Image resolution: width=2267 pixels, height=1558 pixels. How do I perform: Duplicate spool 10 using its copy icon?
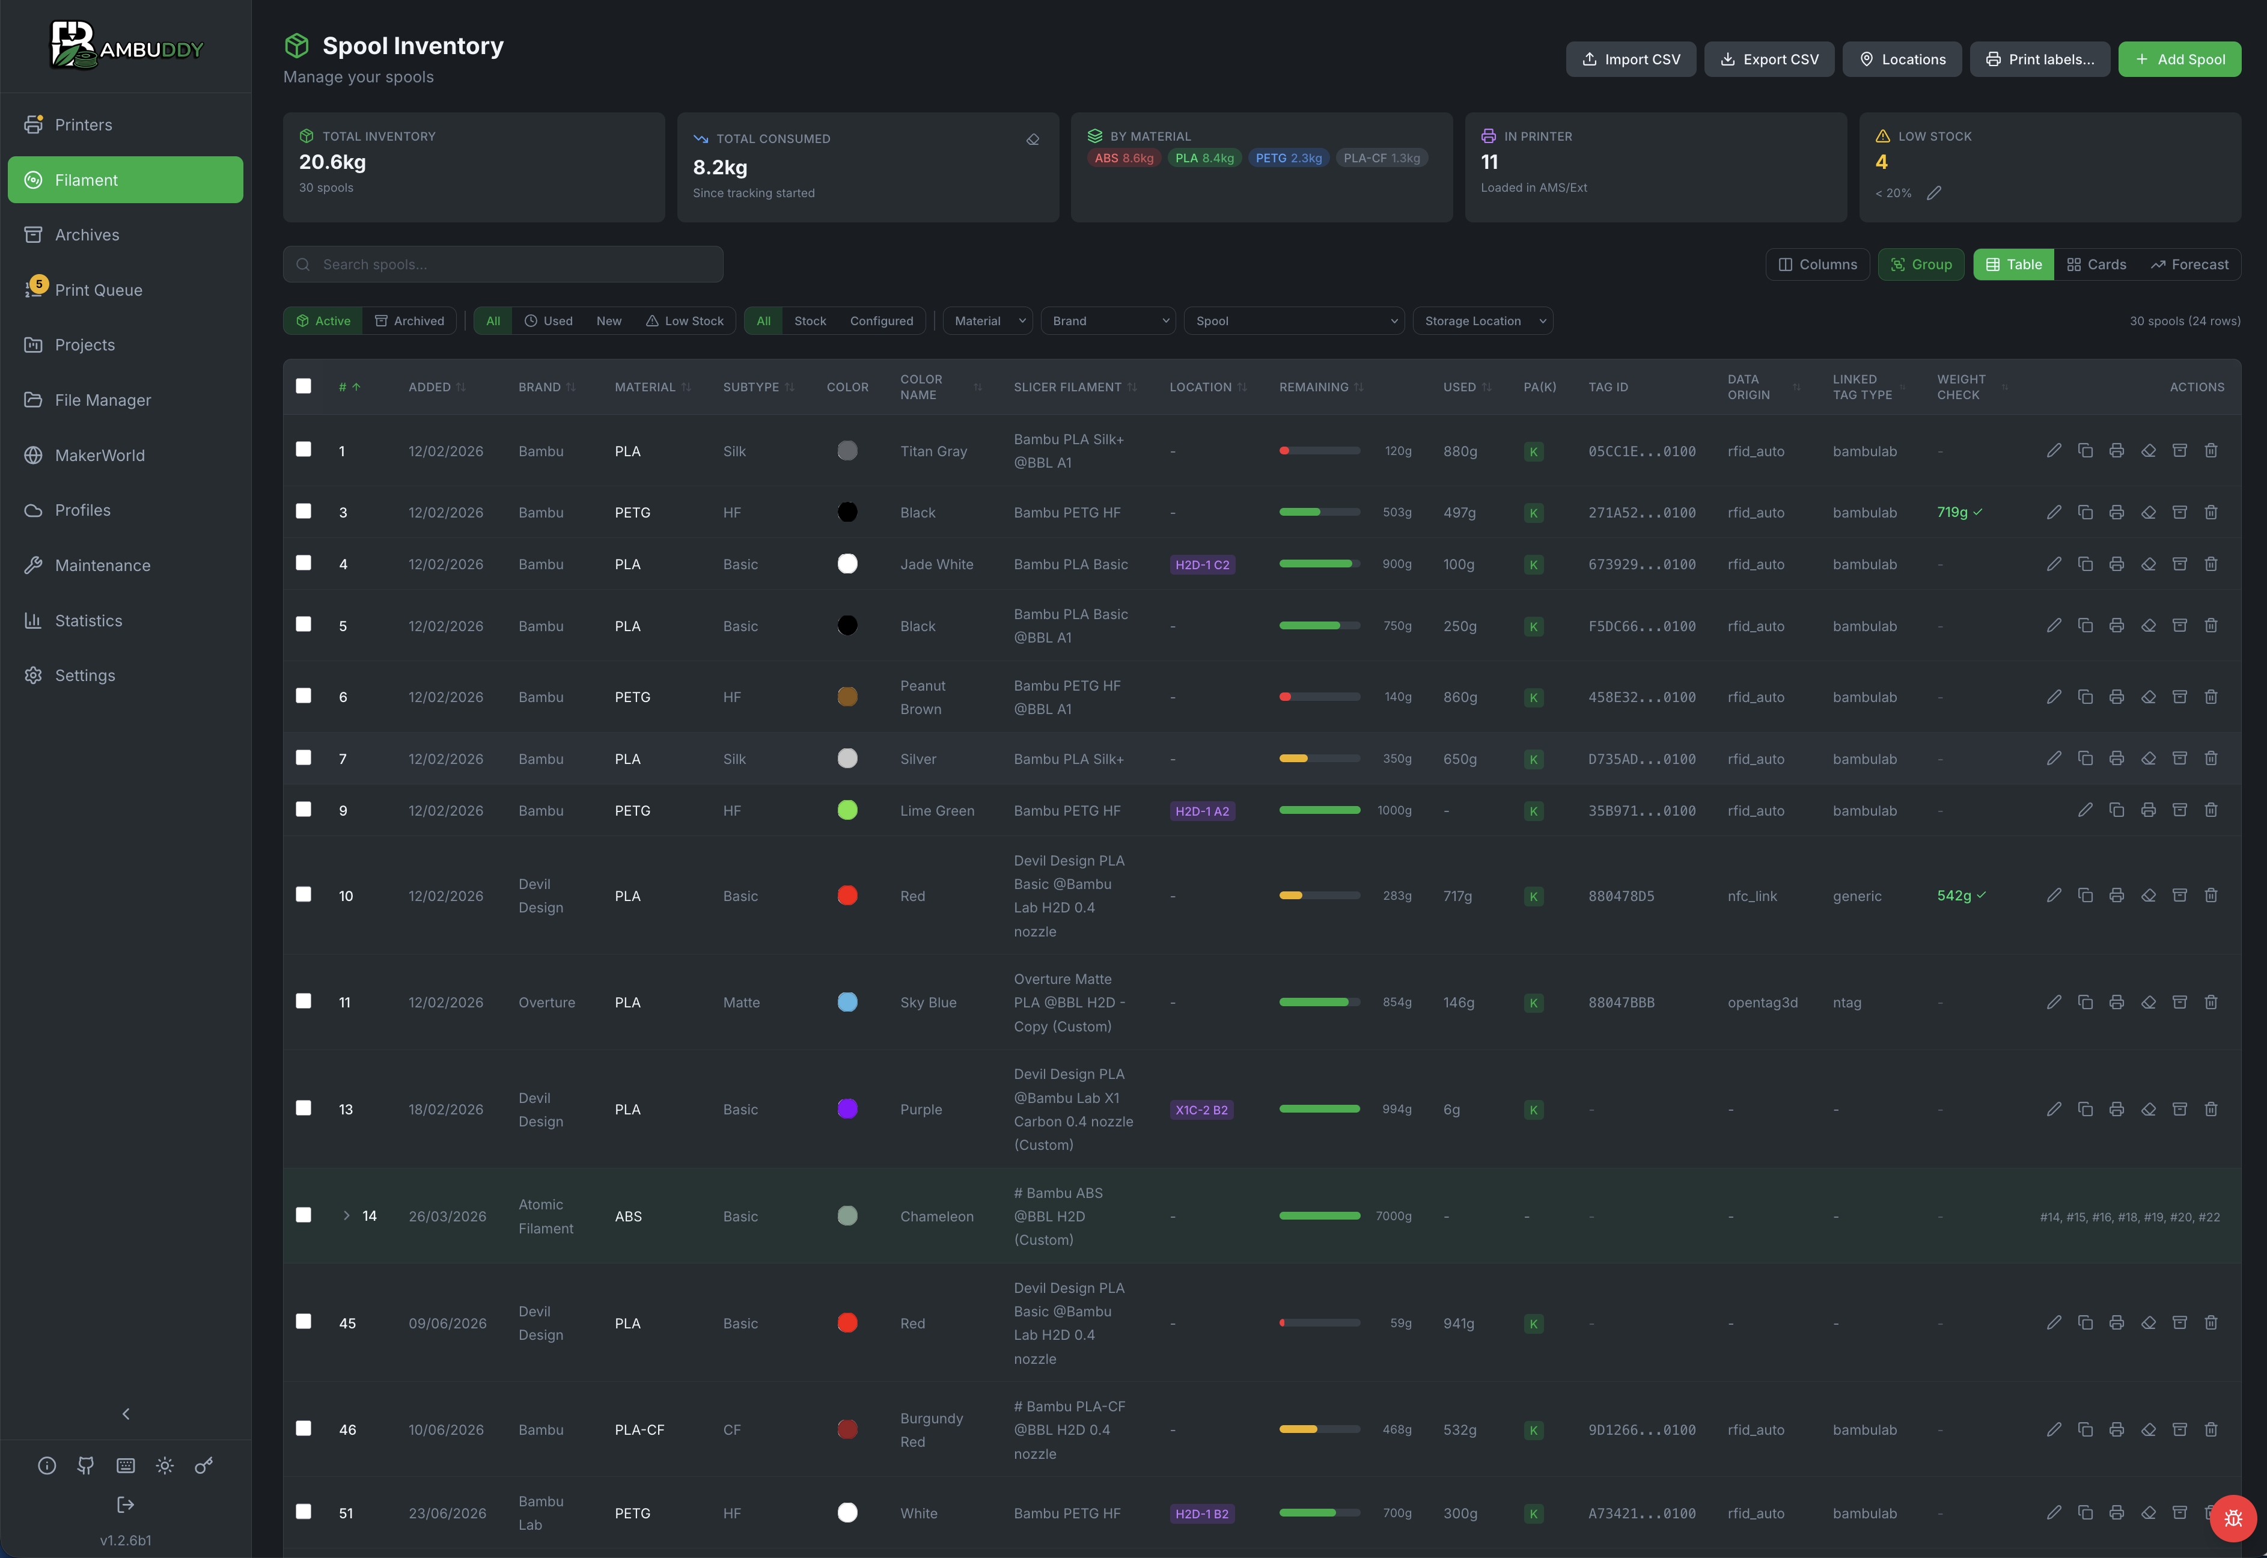point(2085,895)
